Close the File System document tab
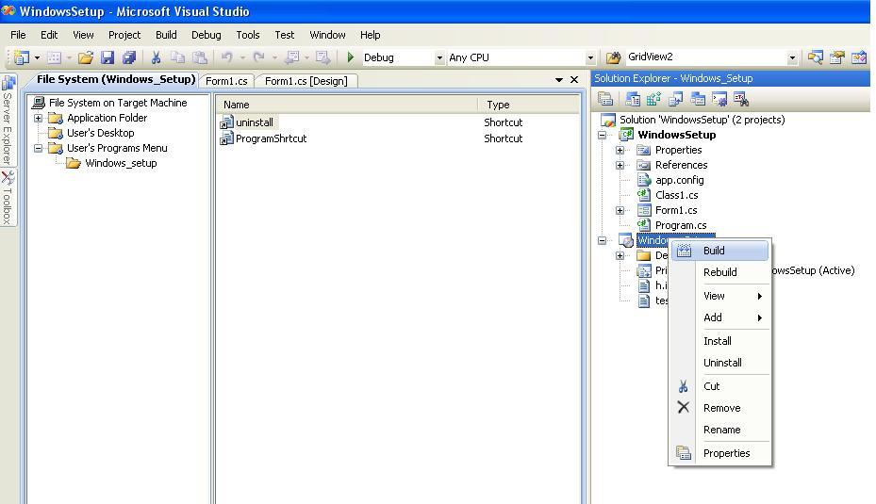The image size is (876, 504). [573, 80]
